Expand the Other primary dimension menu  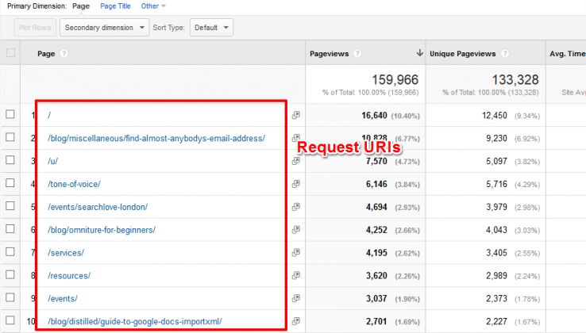point(153,6)
